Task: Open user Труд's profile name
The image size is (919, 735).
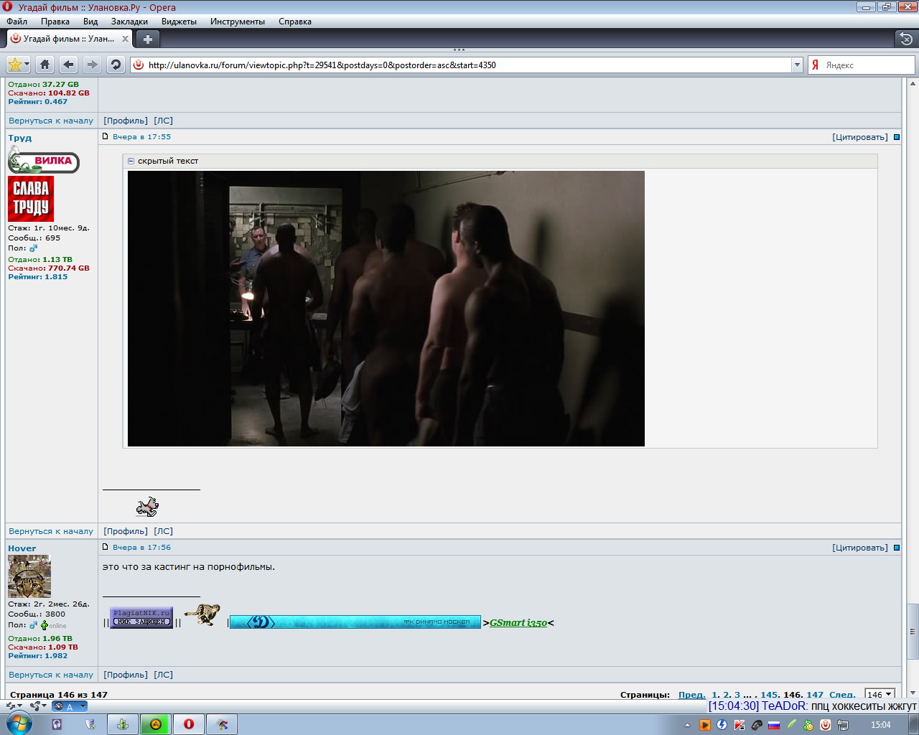Action: [20, 138]
